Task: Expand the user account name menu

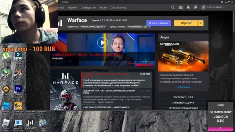Action: (x=216, y=7)
